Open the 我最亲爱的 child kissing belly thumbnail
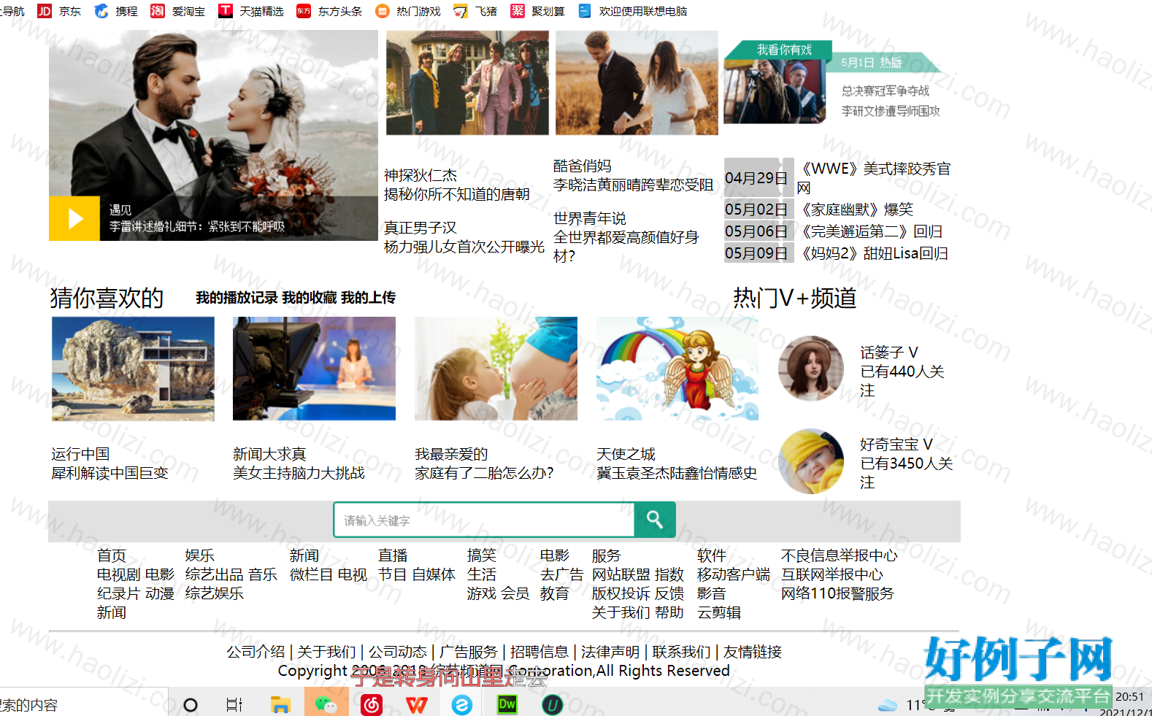 click(496, 369)
